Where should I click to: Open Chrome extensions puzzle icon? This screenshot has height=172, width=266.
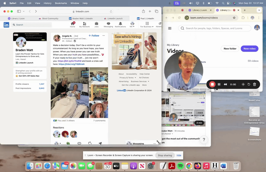click(243, 18)
